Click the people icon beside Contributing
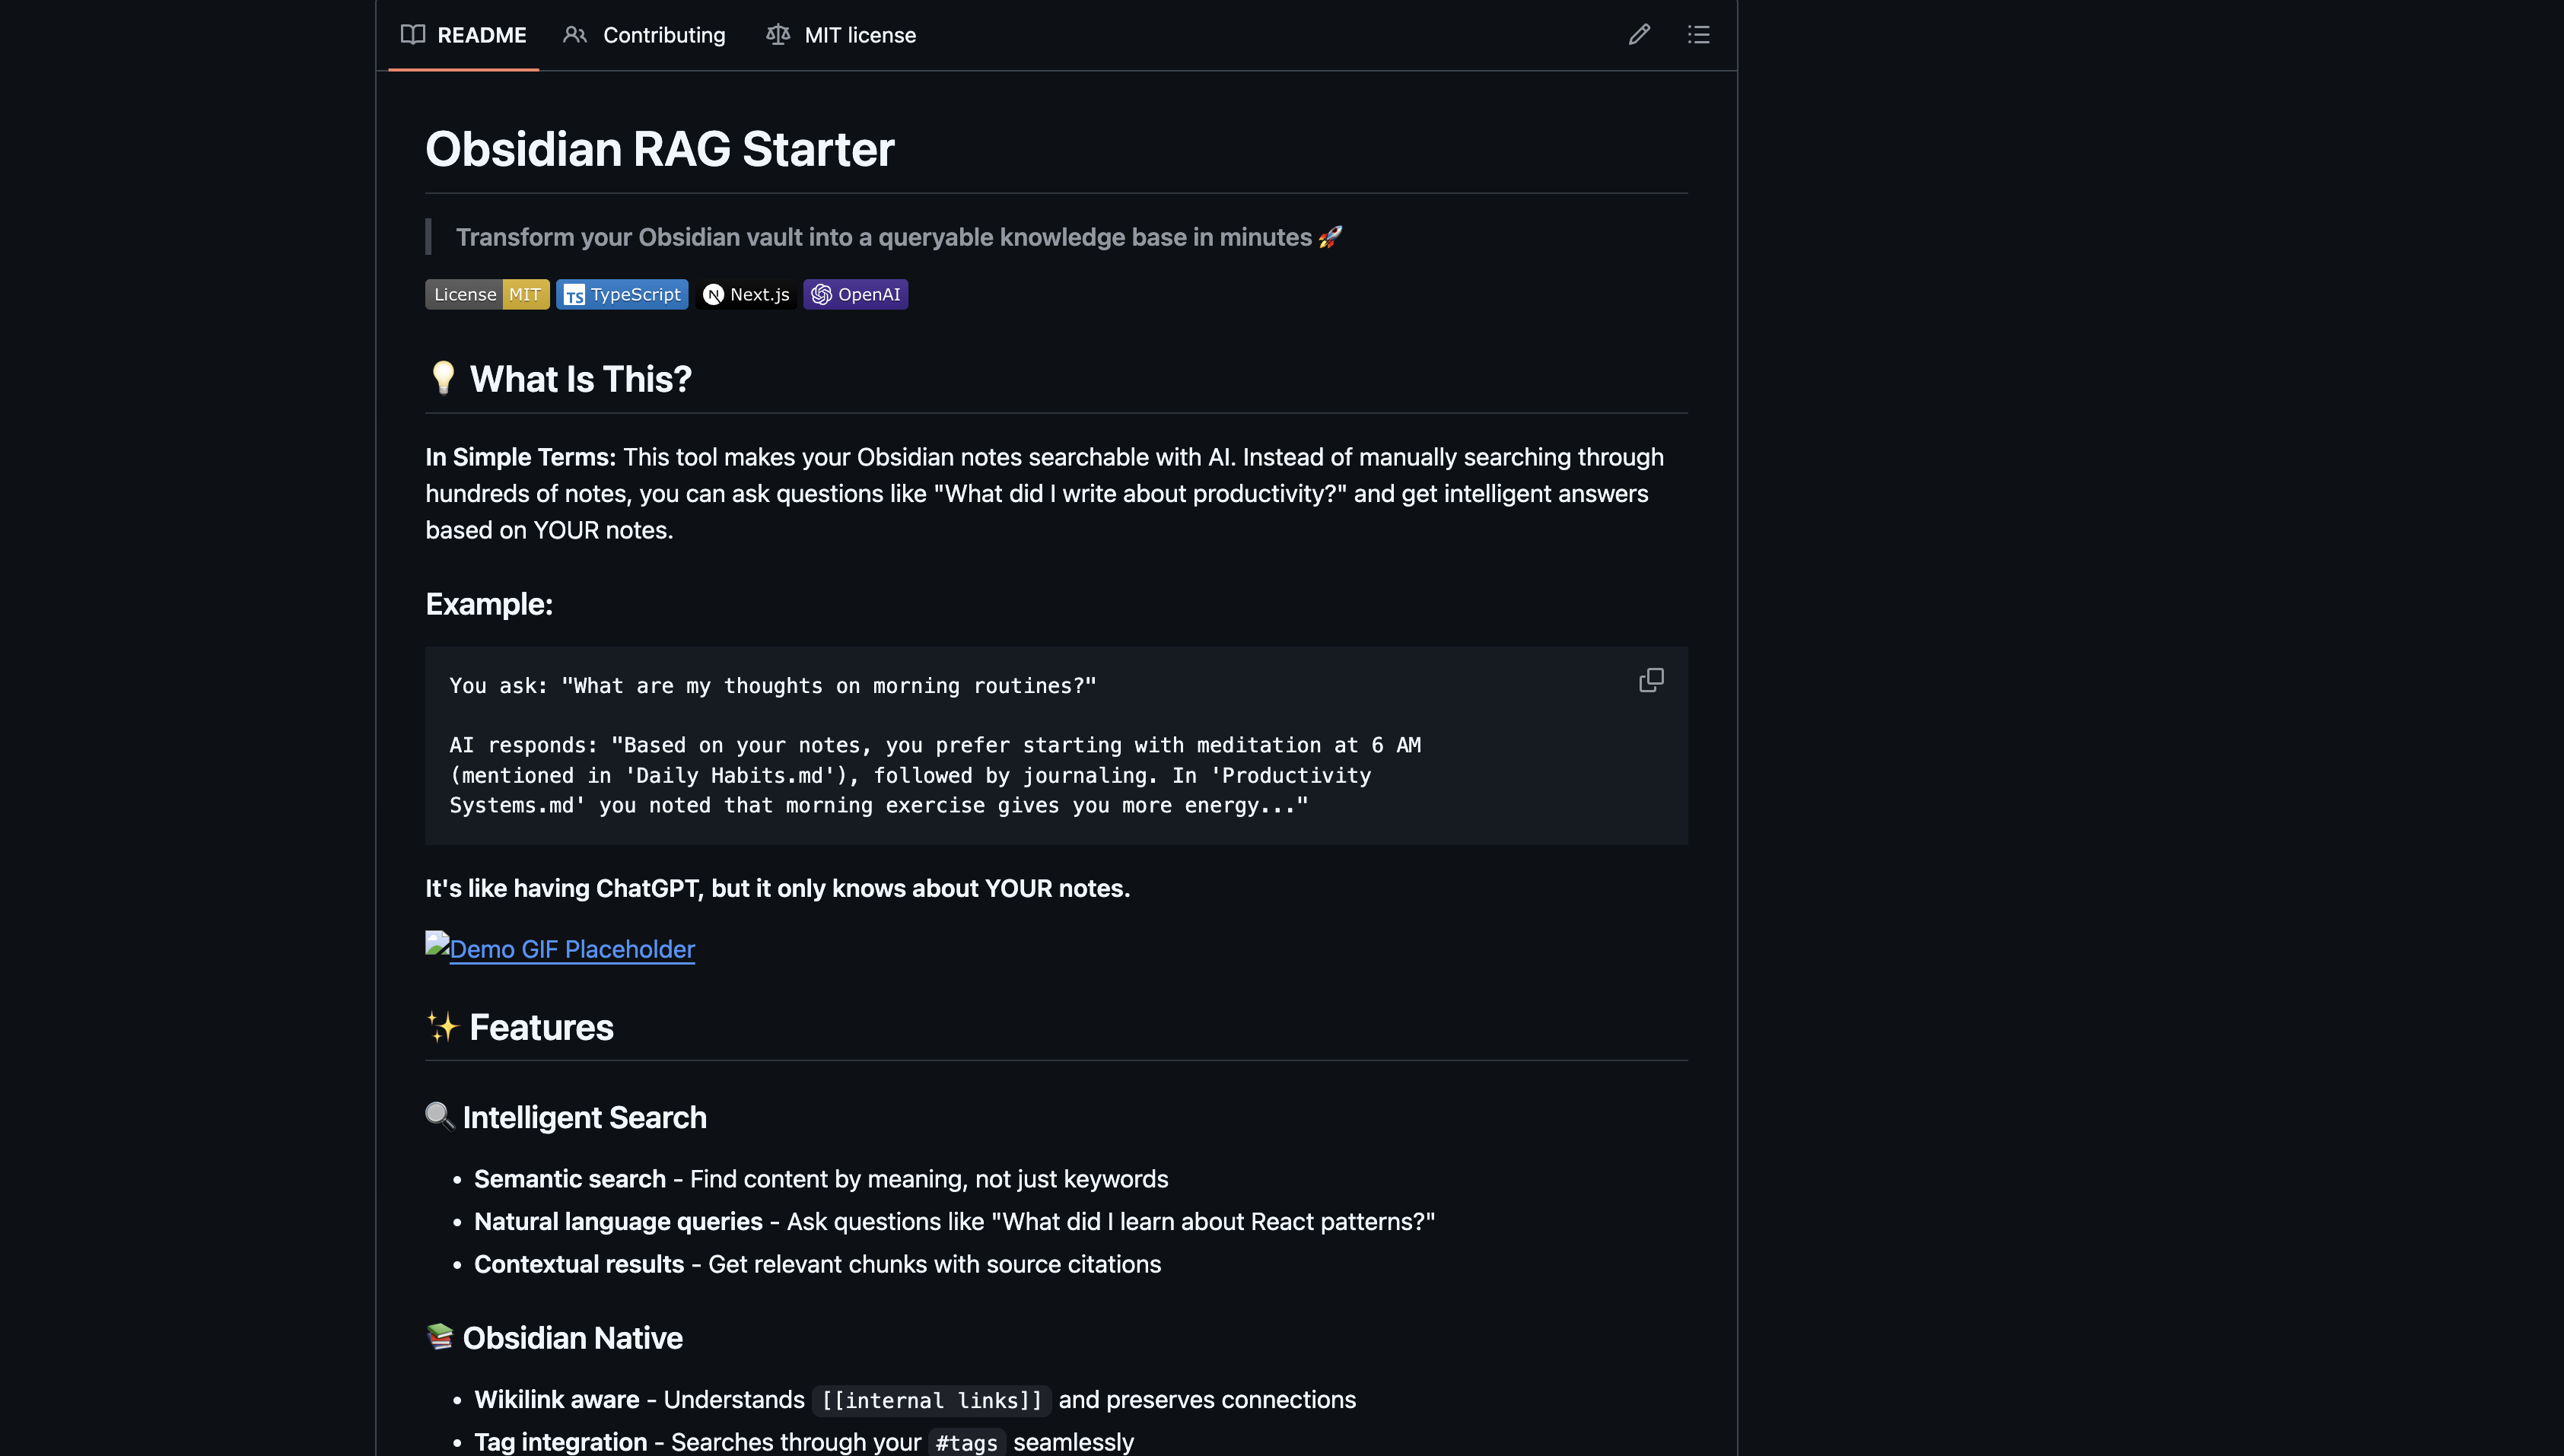 [x=575, y=34]
